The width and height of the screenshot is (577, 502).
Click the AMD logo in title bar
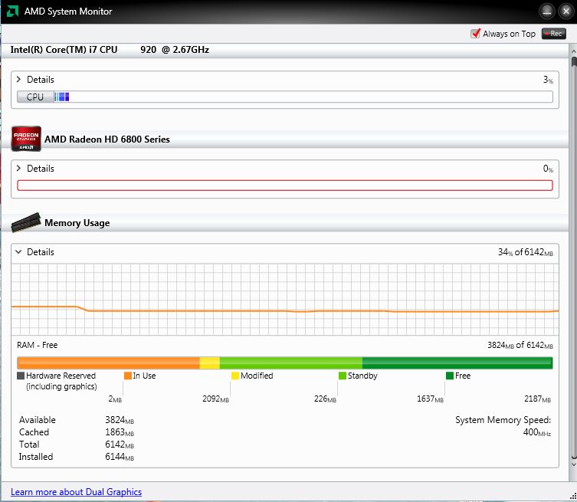coord(12,11)
